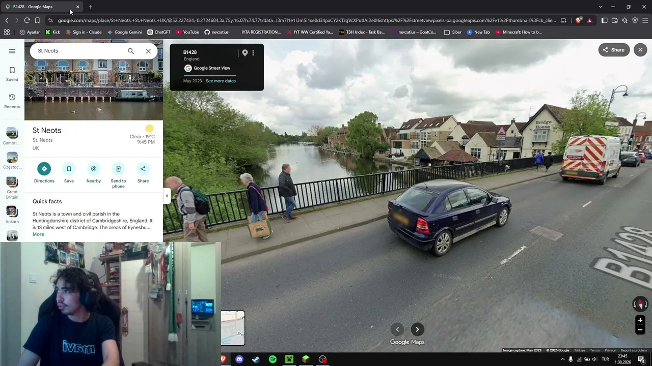The height and width of the screenshot is (366, 652).
Task: Collapse the side panel arrow
Action: pyautogui.click(x=167, y=196)
